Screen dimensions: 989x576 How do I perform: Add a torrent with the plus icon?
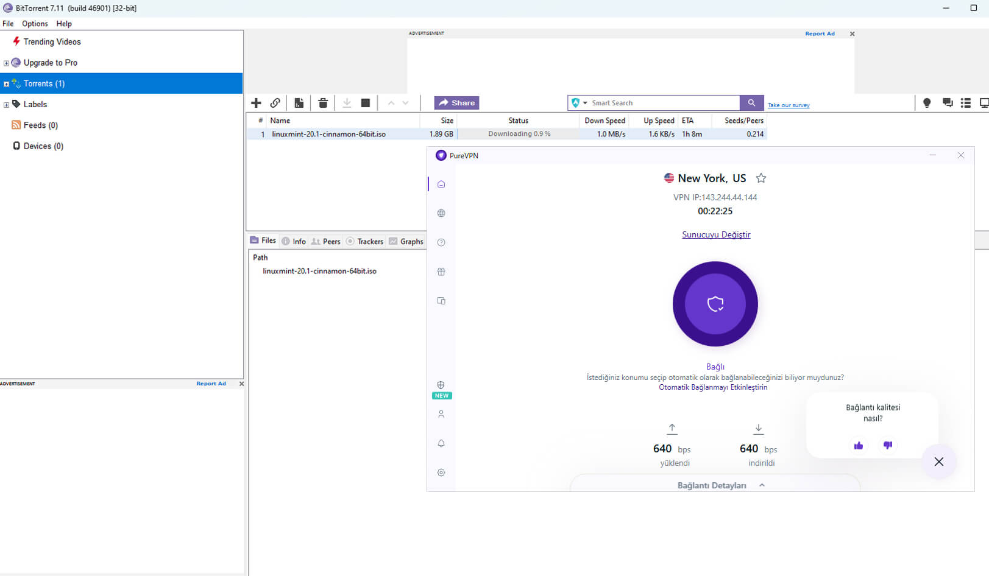coord(256,103)
